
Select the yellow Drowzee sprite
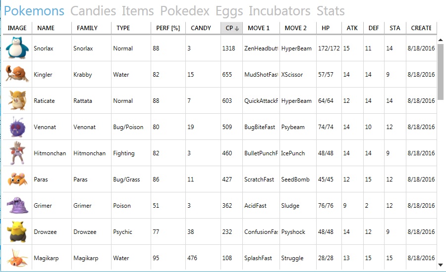click(x=17, y=231)
